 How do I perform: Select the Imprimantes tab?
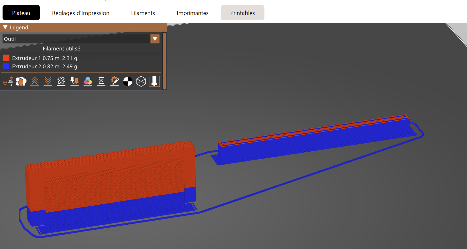pos(193,13)
